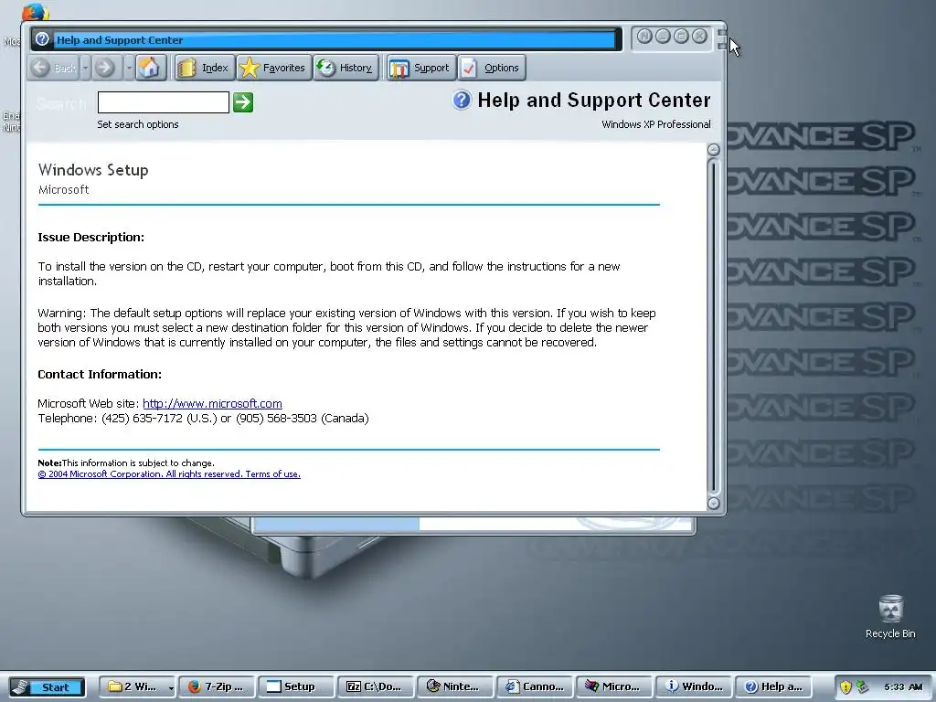Open the Support toolbar button
936x702 pixels.
coord(420,68)
